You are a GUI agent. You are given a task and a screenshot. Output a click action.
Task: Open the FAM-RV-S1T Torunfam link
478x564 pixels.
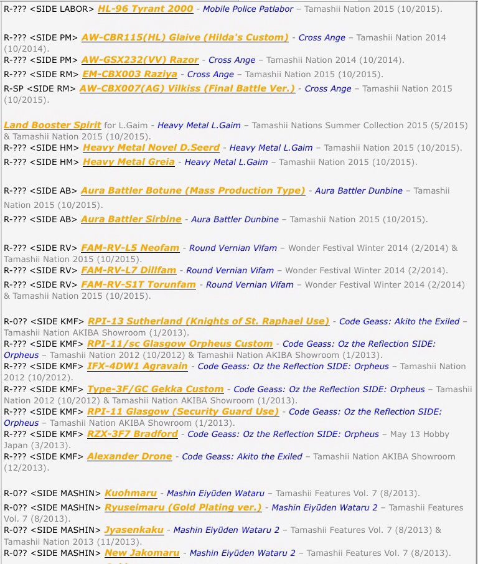tap(138, 284)
